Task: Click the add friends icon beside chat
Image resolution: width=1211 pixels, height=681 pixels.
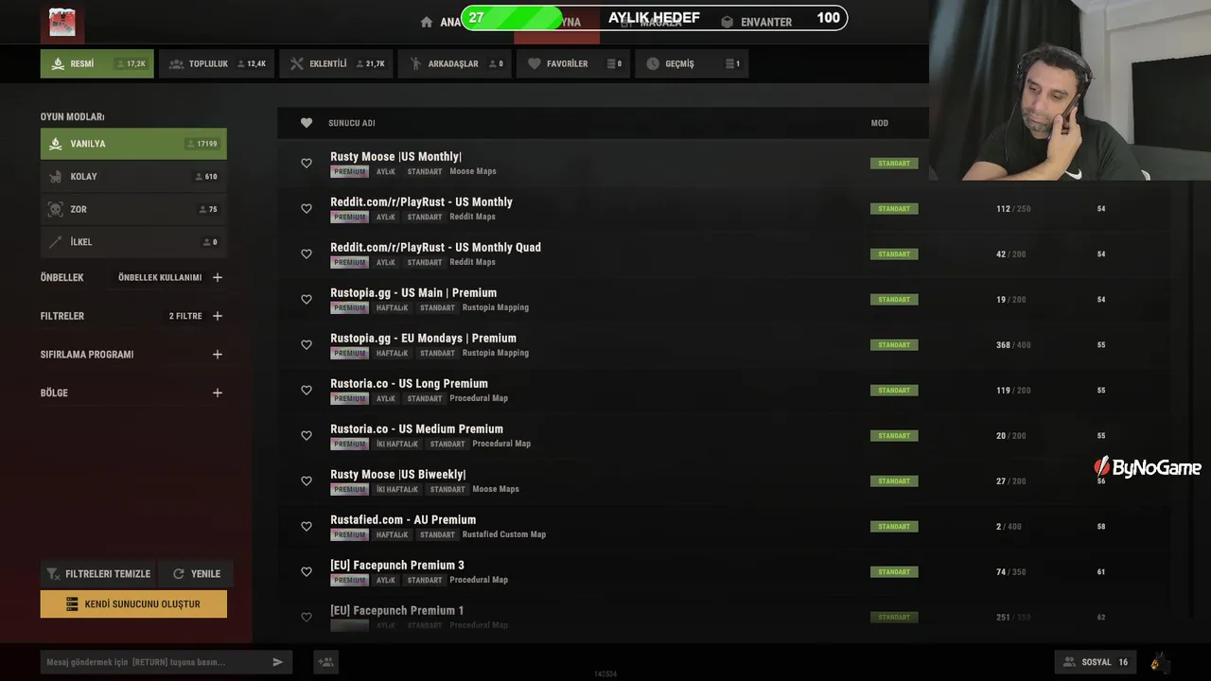Action: [x=325, y=662]
